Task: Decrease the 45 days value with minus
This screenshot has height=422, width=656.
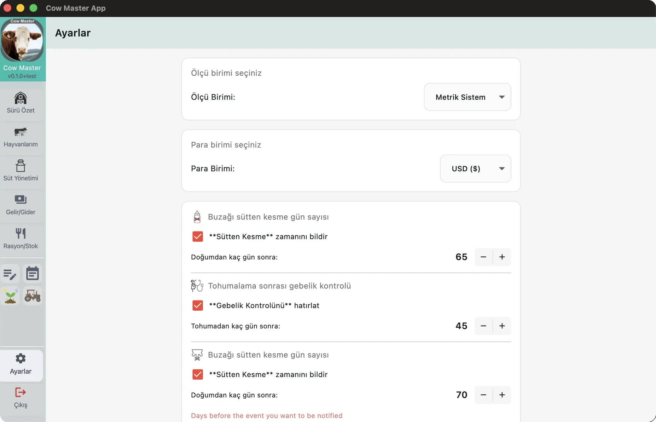Action: [483, 326]
